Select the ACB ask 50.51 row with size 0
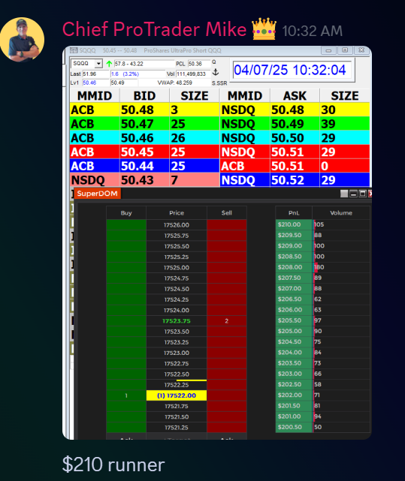405x481 pixels. (295, 166)
